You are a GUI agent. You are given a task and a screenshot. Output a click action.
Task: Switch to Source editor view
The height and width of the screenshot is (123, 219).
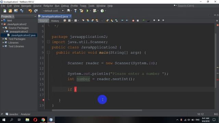coord(43,21)
